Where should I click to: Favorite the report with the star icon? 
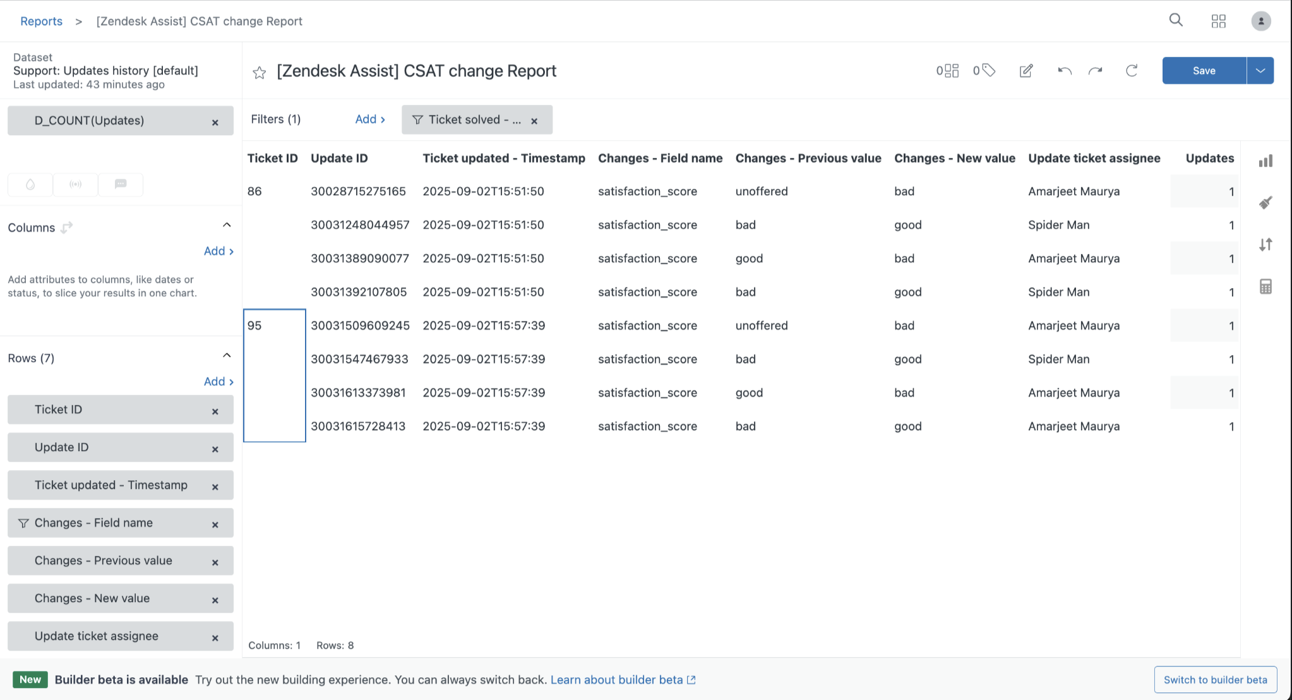pos(259,73)
